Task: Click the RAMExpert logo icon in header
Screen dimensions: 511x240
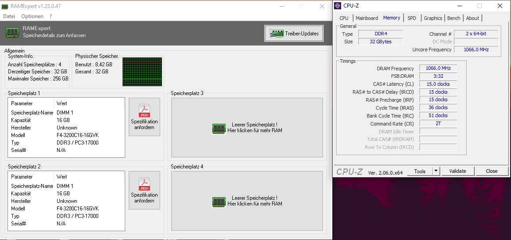Action: (12, 32)
